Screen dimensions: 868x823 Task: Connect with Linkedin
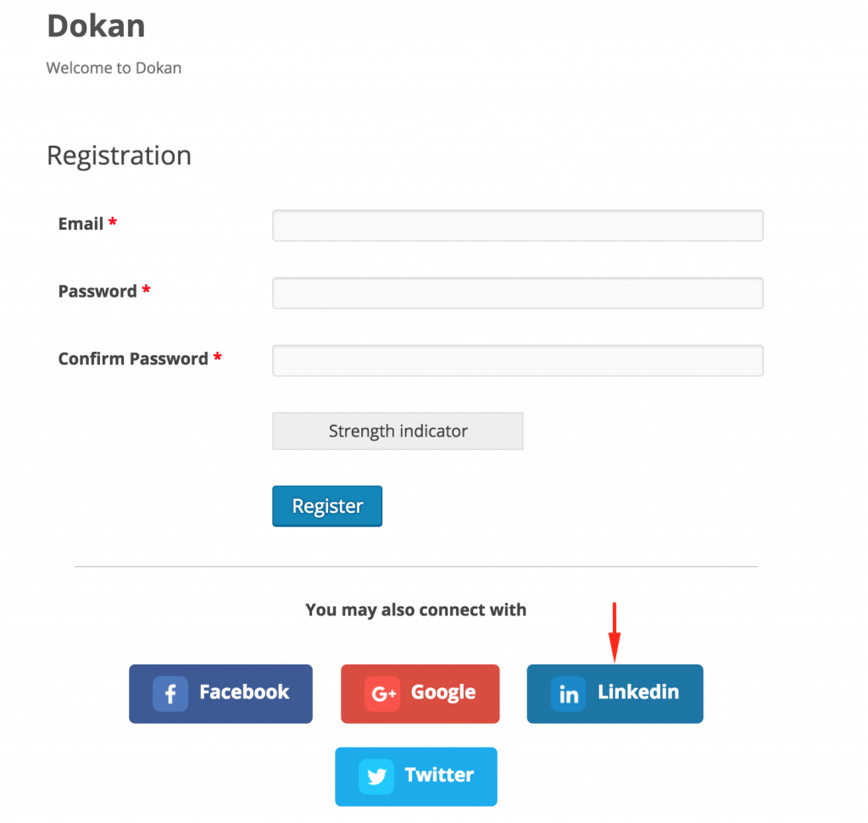click(615, 693)
